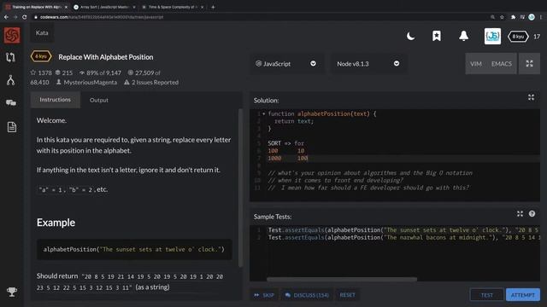Toggle dark mode moon icon

point(410,36)
